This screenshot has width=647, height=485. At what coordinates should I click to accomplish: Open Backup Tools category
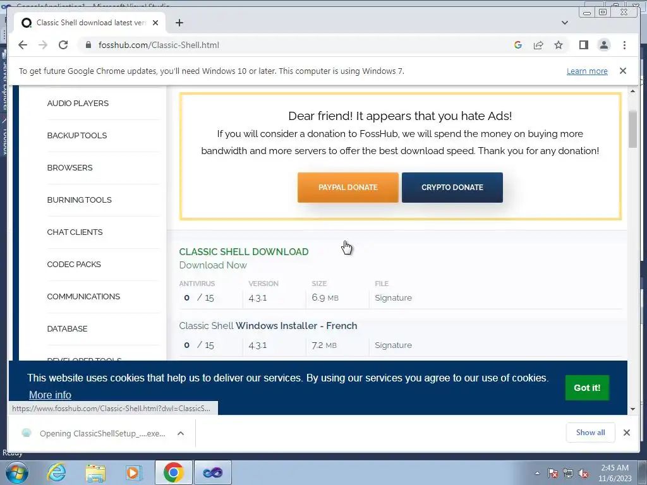(76, 135)
